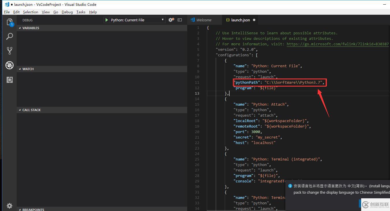Click line number 1 in gutter
The height and width of the screenshot is (211, 390).
click(198, 27)
